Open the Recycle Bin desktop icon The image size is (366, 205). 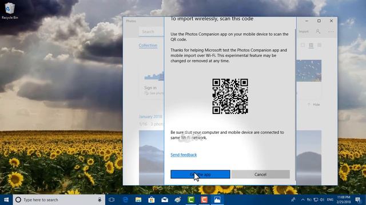[10, 11]
